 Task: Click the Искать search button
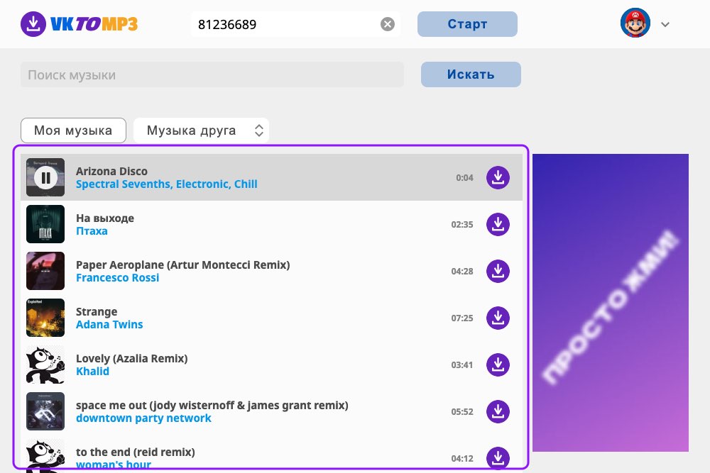pos(471,74)
